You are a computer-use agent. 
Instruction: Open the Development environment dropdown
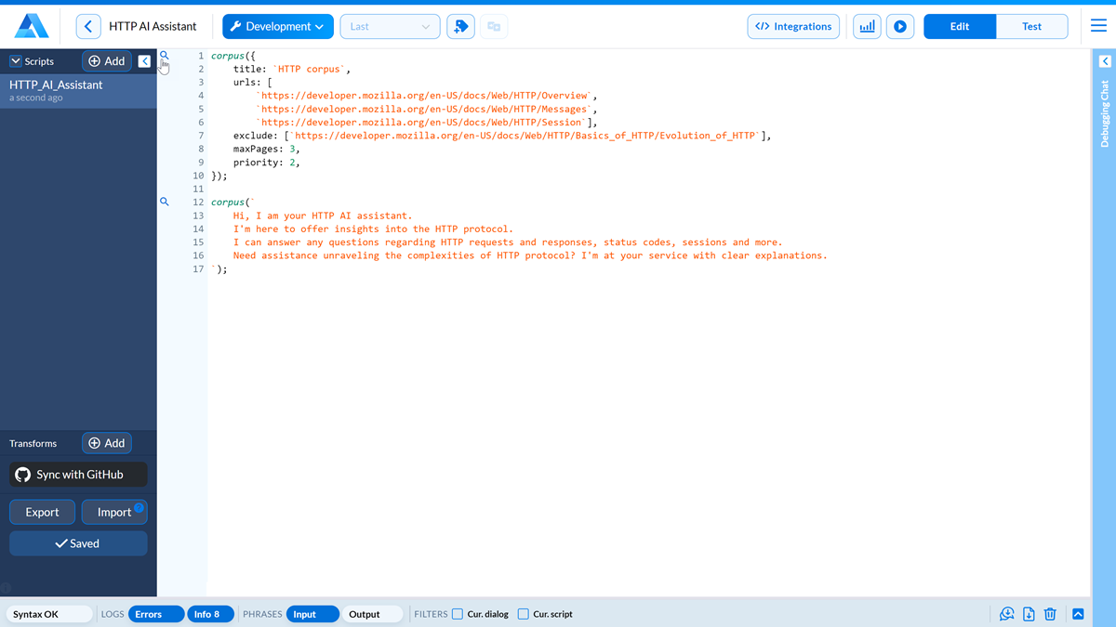(277, 26)
